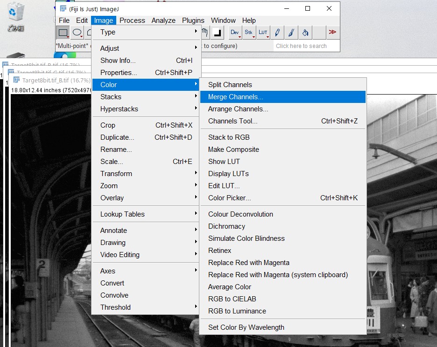Screen dimensions: 437x347
Task: Expand the Stacks submenu
Action: tap(145, 97)
